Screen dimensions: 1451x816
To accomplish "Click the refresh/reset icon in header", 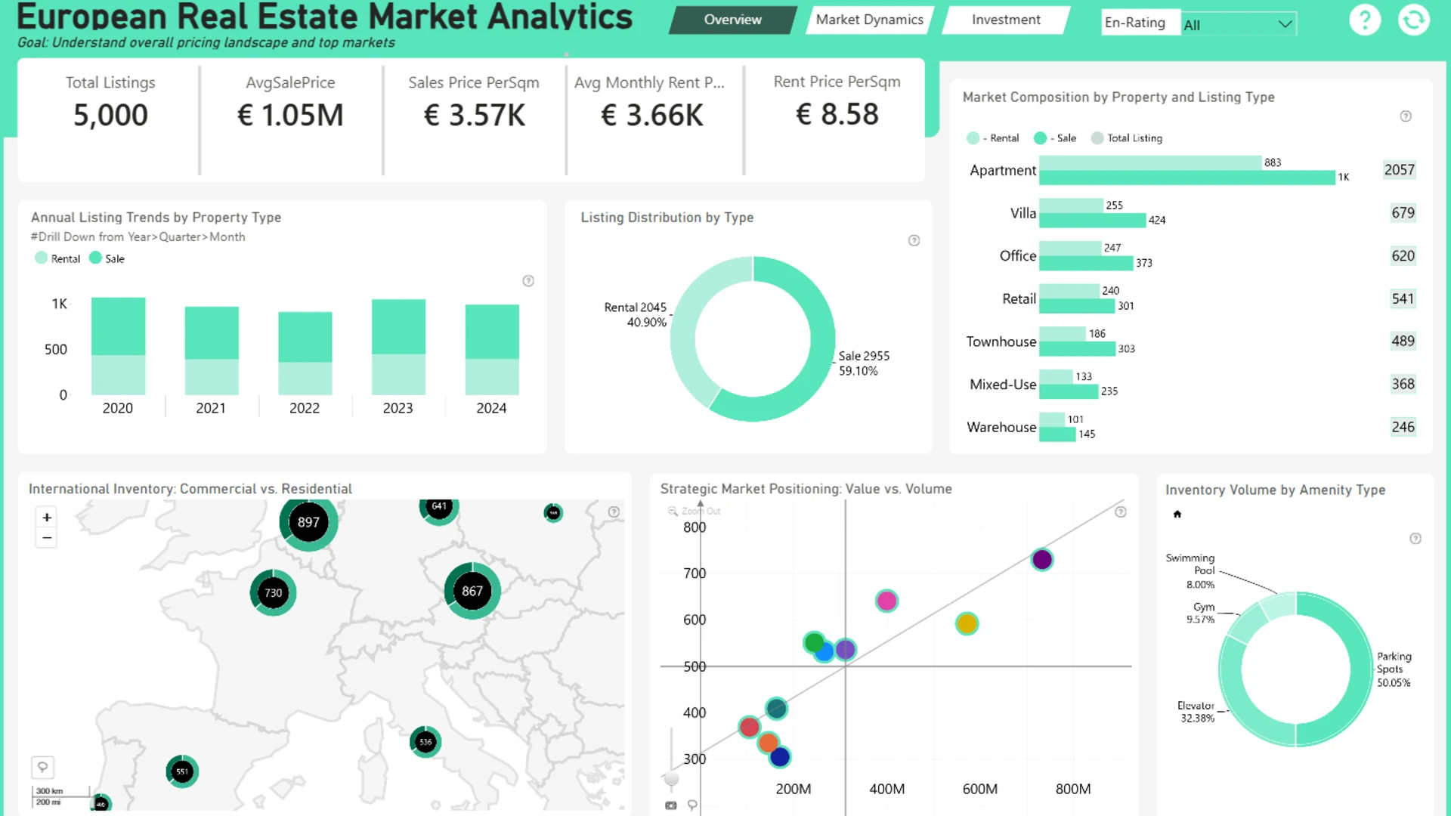I will (x=1412, y=20).
